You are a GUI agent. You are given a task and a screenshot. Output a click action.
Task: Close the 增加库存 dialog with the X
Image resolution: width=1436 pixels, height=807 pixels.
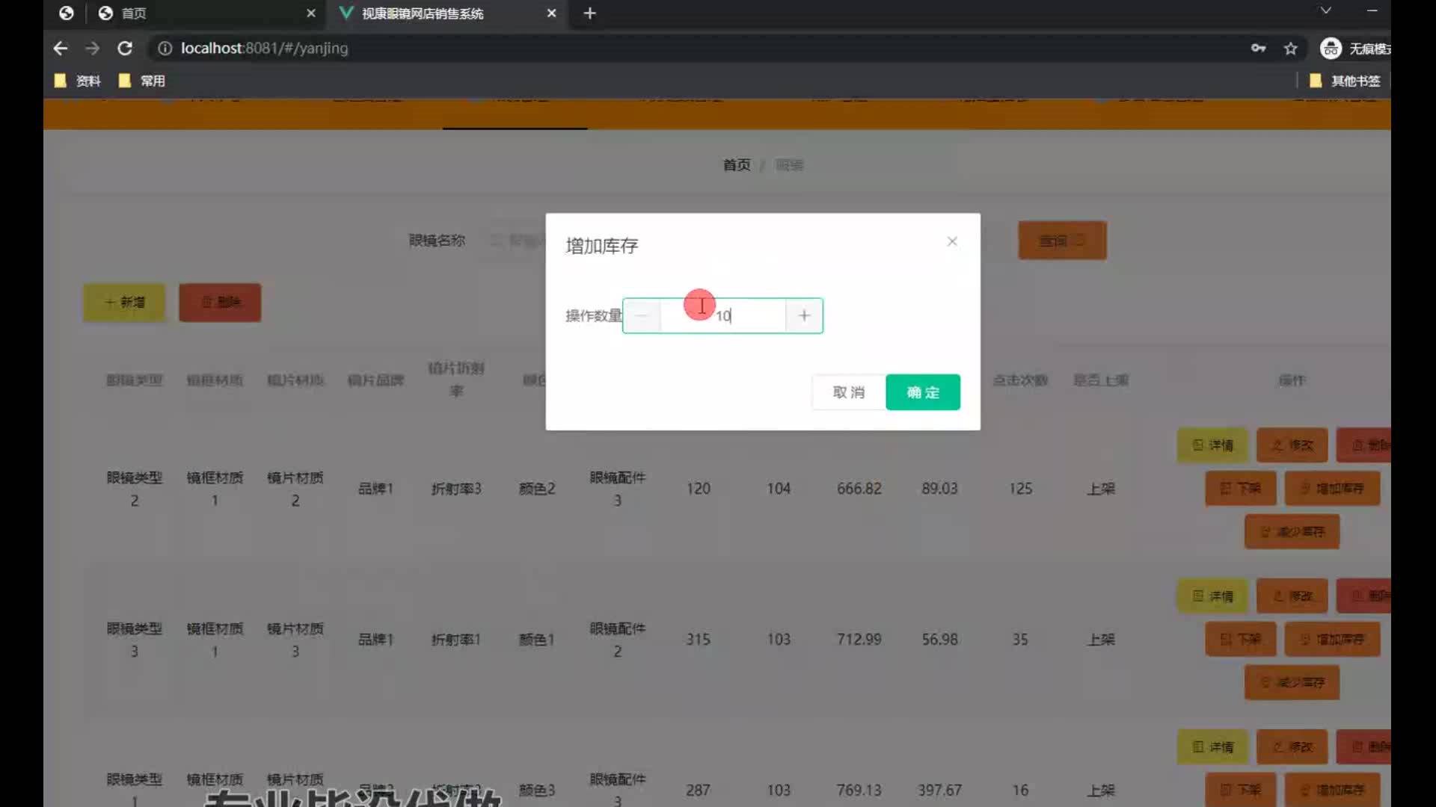point(952,241)
